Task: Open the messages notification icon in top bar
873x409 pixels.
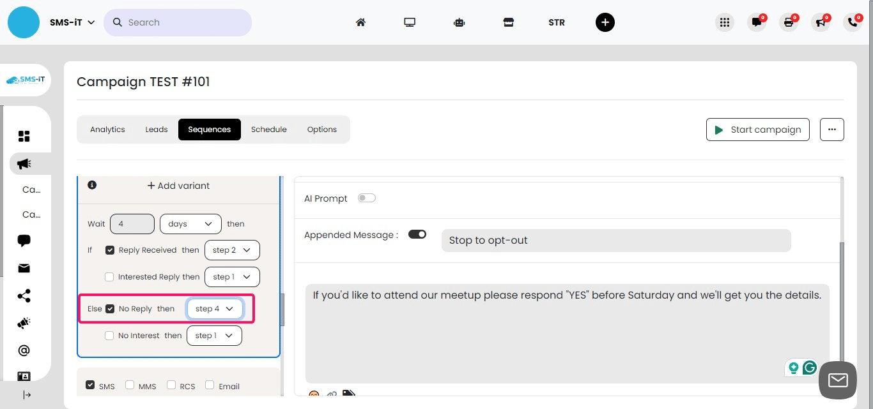Action: pyautogui.click(x=757, y=22)
